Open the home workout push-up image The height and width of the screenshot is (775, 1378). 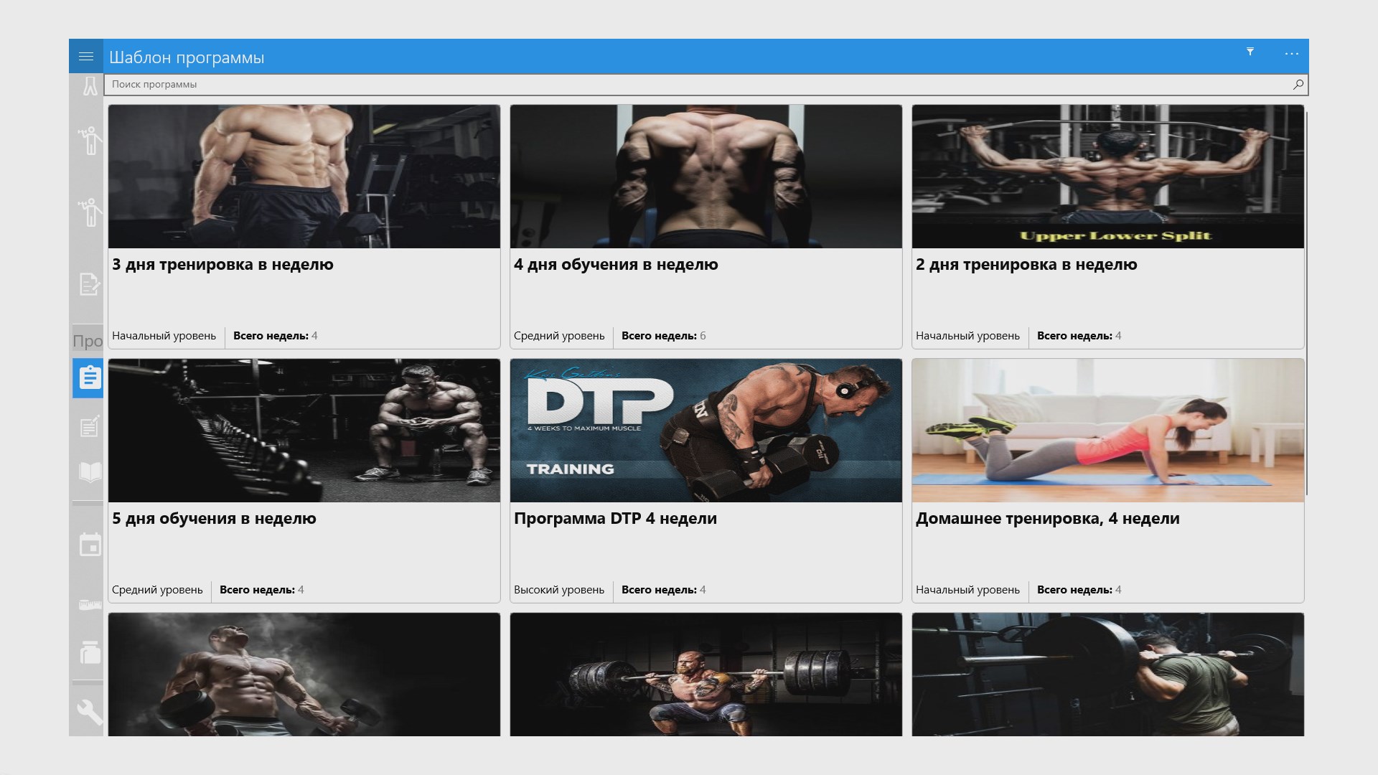[x=1108, y=431]
